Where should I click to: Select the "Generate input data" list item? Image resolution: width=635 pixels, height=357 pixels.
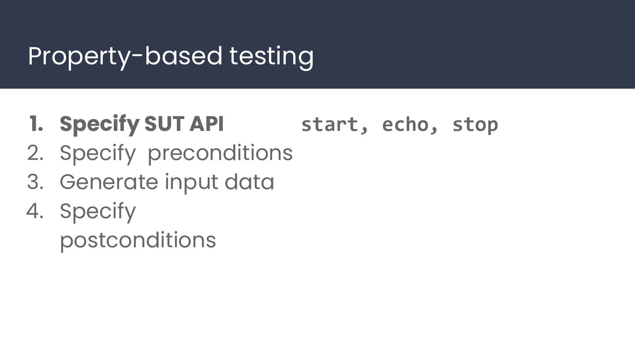(x=167, y=182)
